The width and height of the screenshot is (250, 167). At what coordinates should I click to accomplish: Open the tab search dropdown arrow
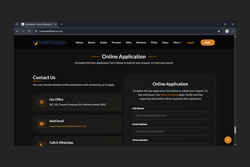(x=17, y=24)
